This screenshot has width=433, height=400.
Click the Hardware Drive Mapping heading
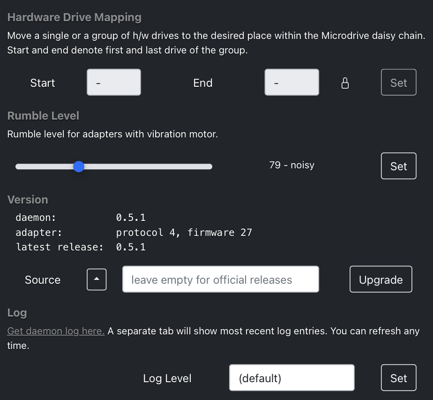pos(75,17)
